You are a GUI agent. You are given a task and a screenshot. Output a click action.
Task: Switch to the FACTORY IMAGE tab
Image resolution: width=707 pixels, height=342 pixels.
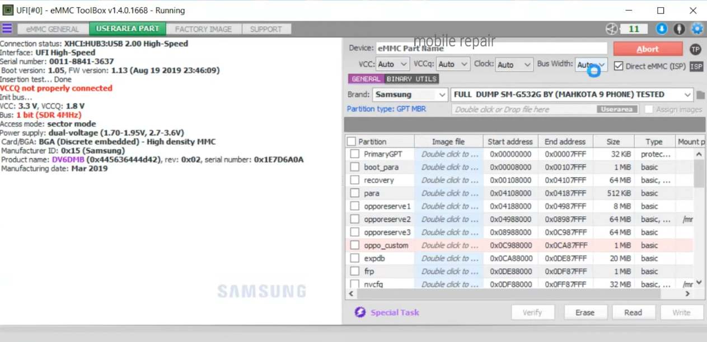click(x=203, y=29)
